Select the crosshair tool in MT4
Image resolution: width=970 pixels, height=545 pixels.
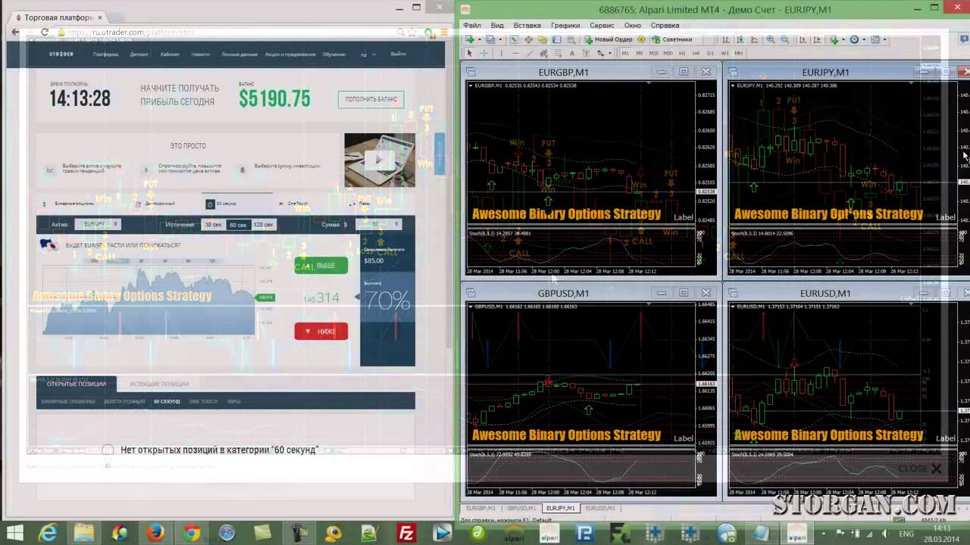click(x=484, y=53)
